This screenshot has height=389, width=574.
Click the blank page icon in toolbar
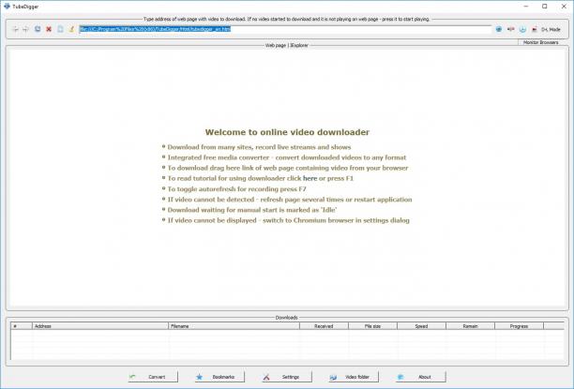[x=60, y=29]
